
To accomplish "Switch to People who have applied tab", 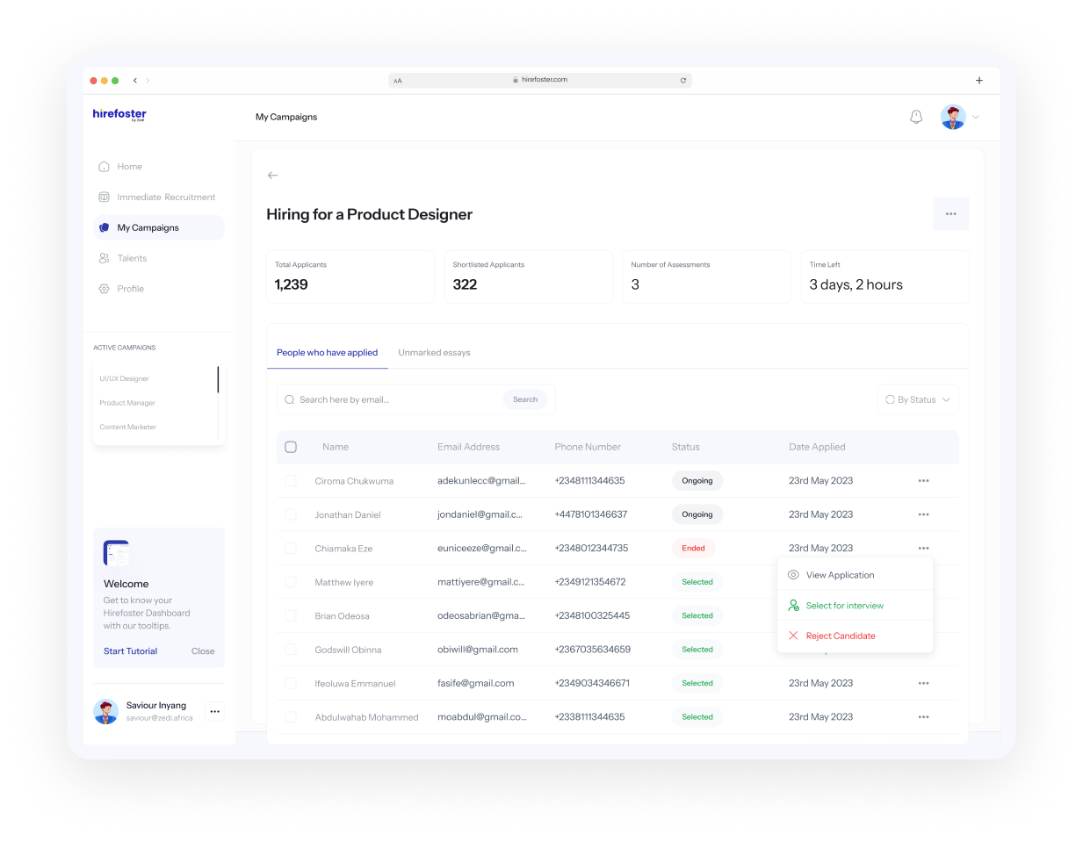I will click(327, 353).
